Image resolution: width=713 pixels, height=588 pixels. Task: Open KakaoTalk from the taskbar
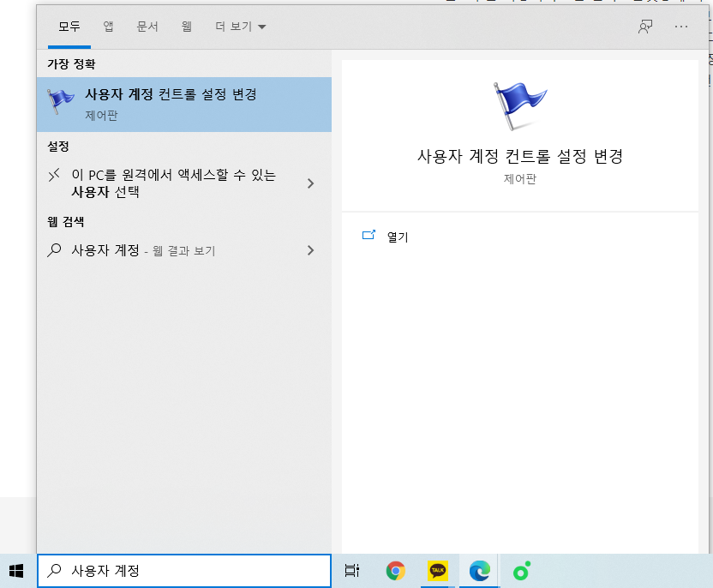coord(437,571)
